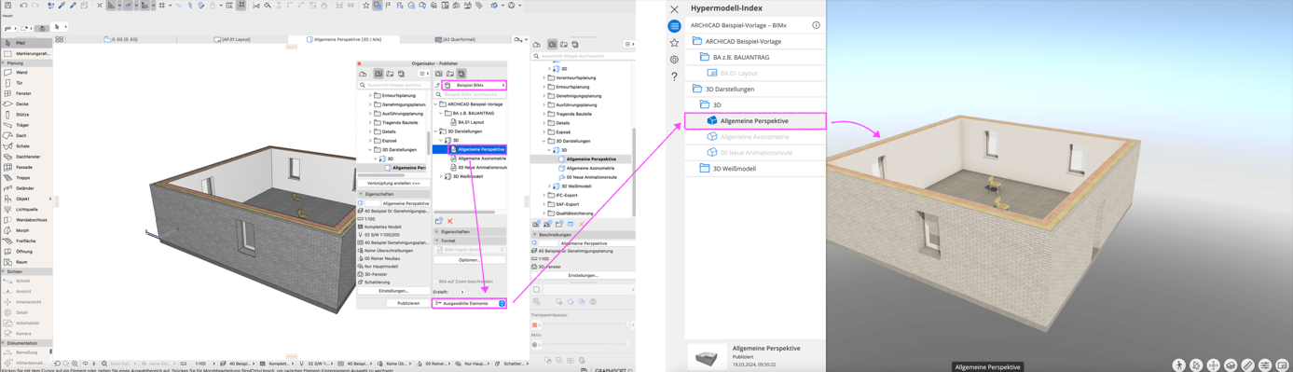
Task: Select 'Allgemeine Axonometrie' in Hypermodell-Index
Action: pyautogui.click(x=755, y=137)
